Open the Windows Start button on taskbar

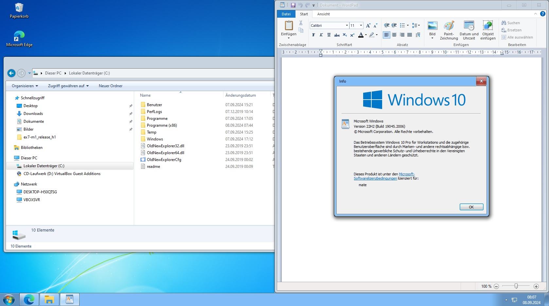point(9,299)
